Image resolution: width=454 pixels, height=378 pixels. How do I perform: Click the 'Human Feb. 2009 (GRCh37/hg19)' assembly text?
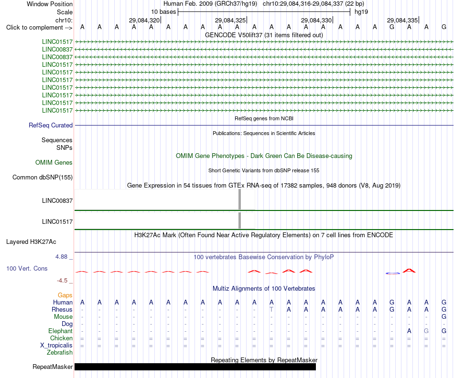click(x=210, y=4)
